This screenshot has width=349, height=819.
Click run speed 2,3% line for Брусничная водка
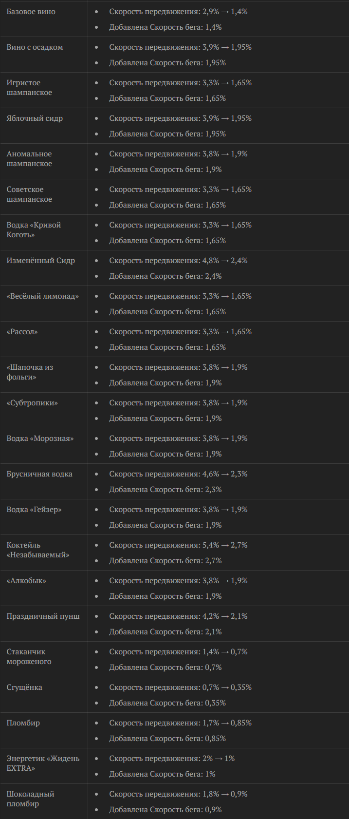click(x=165, y=490)
